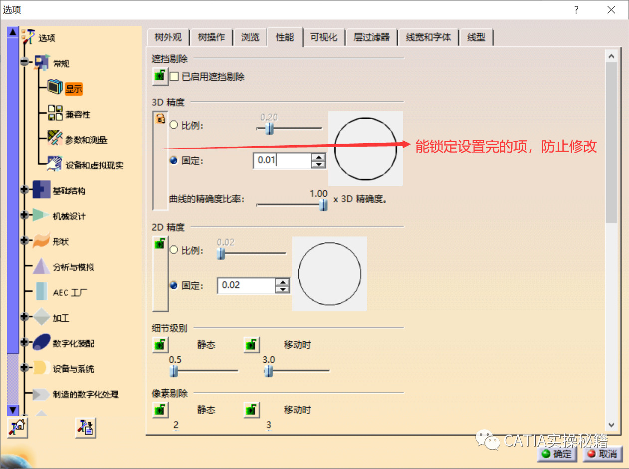Viewport: 629px width, 469px height.
Task: Enable the 已启用遮挡剔除 checkbox
Action: pos(174,77)
